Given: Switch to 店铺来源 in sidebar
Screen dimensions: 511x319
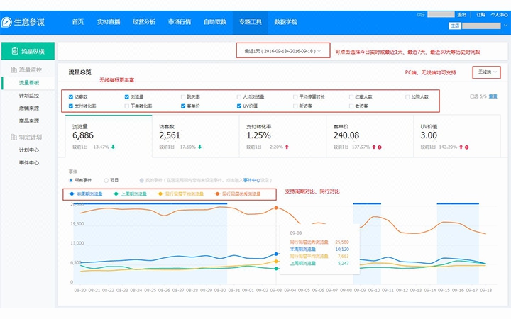Looking at the screenshot, I should pos(29,108).
